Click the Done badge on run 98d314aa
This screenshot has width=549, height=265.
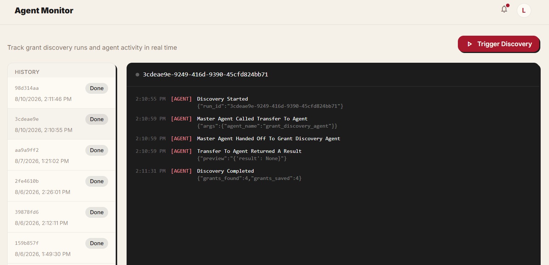click(x=97, y=88)
